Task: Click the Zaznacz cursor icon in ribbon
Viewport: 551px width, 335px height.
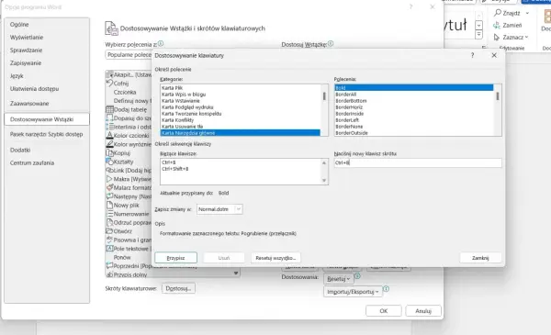Action: pos(497,37)
